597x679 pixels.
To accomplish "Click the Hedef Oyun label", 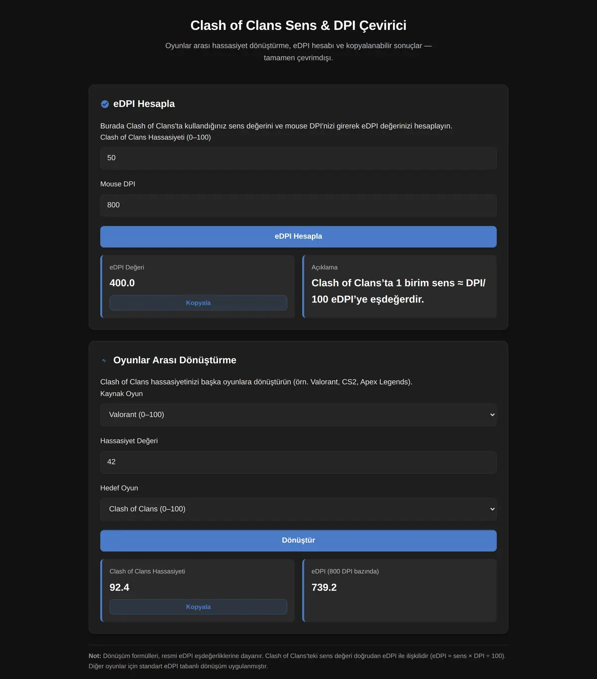I will click(x=119, y=488).
